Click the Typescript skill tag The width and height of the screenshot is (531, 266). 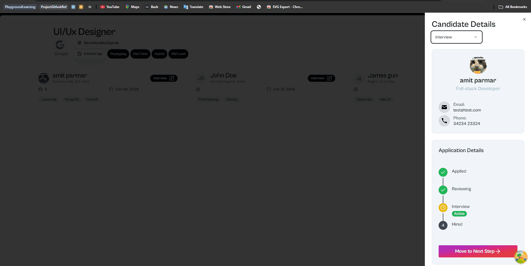364,100
